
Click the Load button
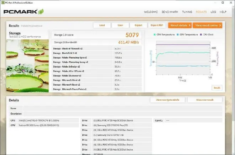pyautogui.click(x=102, y=25)
